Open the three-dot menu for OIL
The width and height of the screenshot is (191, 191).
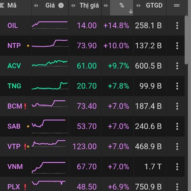click(x=177, y=26)
